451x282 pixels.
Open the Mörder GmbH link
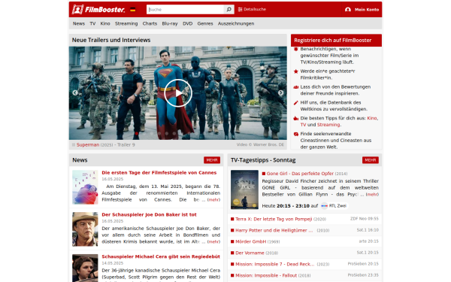coord(251,241)
